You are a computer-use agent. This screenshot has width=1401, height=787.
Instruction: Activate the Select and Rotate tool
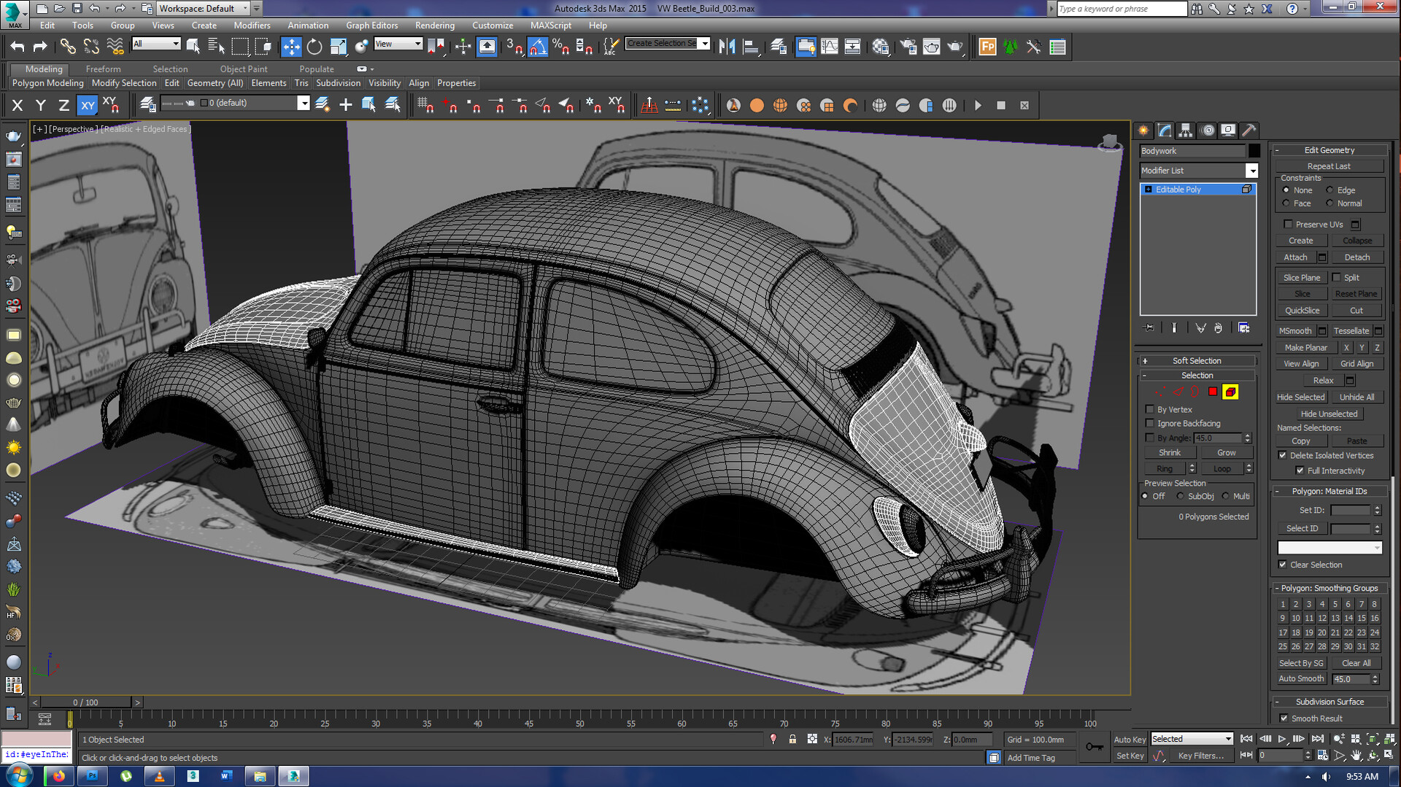[313, 47]
